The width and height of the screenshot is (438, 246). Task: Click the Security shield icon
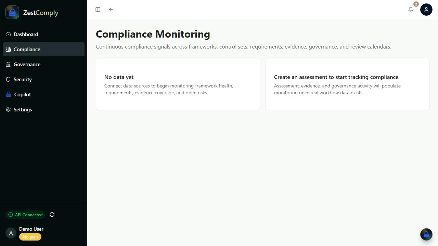pos(8,79)
